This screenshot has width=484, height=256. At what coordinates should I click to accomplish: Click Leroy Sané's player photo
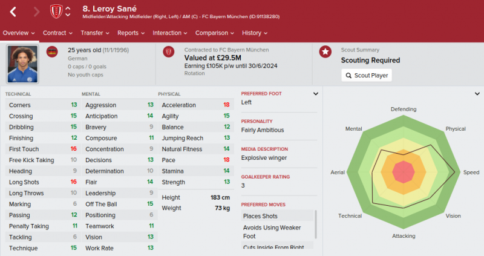pyautogui.click(x=22, y=64)
